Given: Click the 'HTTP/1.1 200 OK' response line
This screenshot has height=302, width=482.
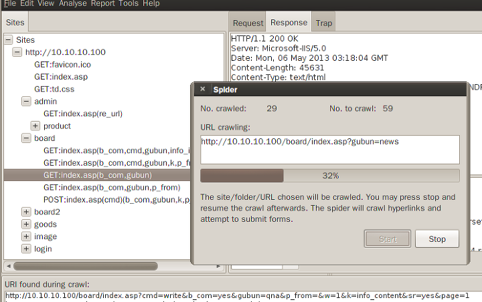Looking at the screenshot, I should (x=264, y=39).
